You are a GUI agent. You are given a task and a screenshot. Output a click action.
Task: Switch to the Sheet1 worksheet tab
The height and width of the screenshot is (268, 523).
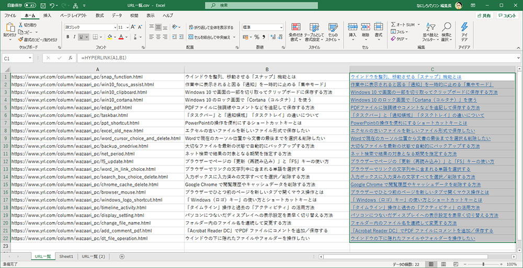click(66, 257)
